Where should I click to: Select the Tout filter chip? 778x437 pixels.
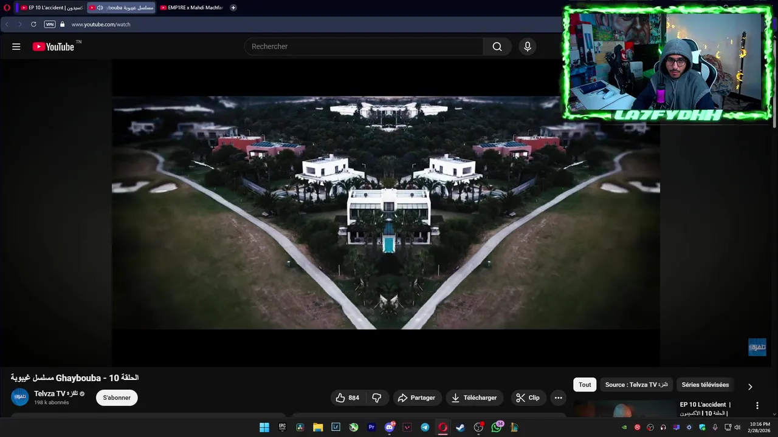(585, 385)
